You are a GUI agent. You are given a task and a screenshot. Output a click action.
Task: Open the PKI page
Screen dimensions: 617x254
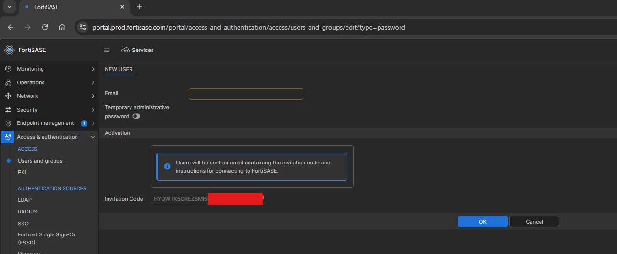coord(22,172)
